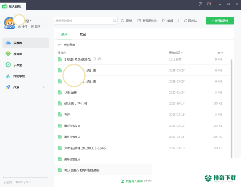Open the 云课件 cloud courseware section

26,43
